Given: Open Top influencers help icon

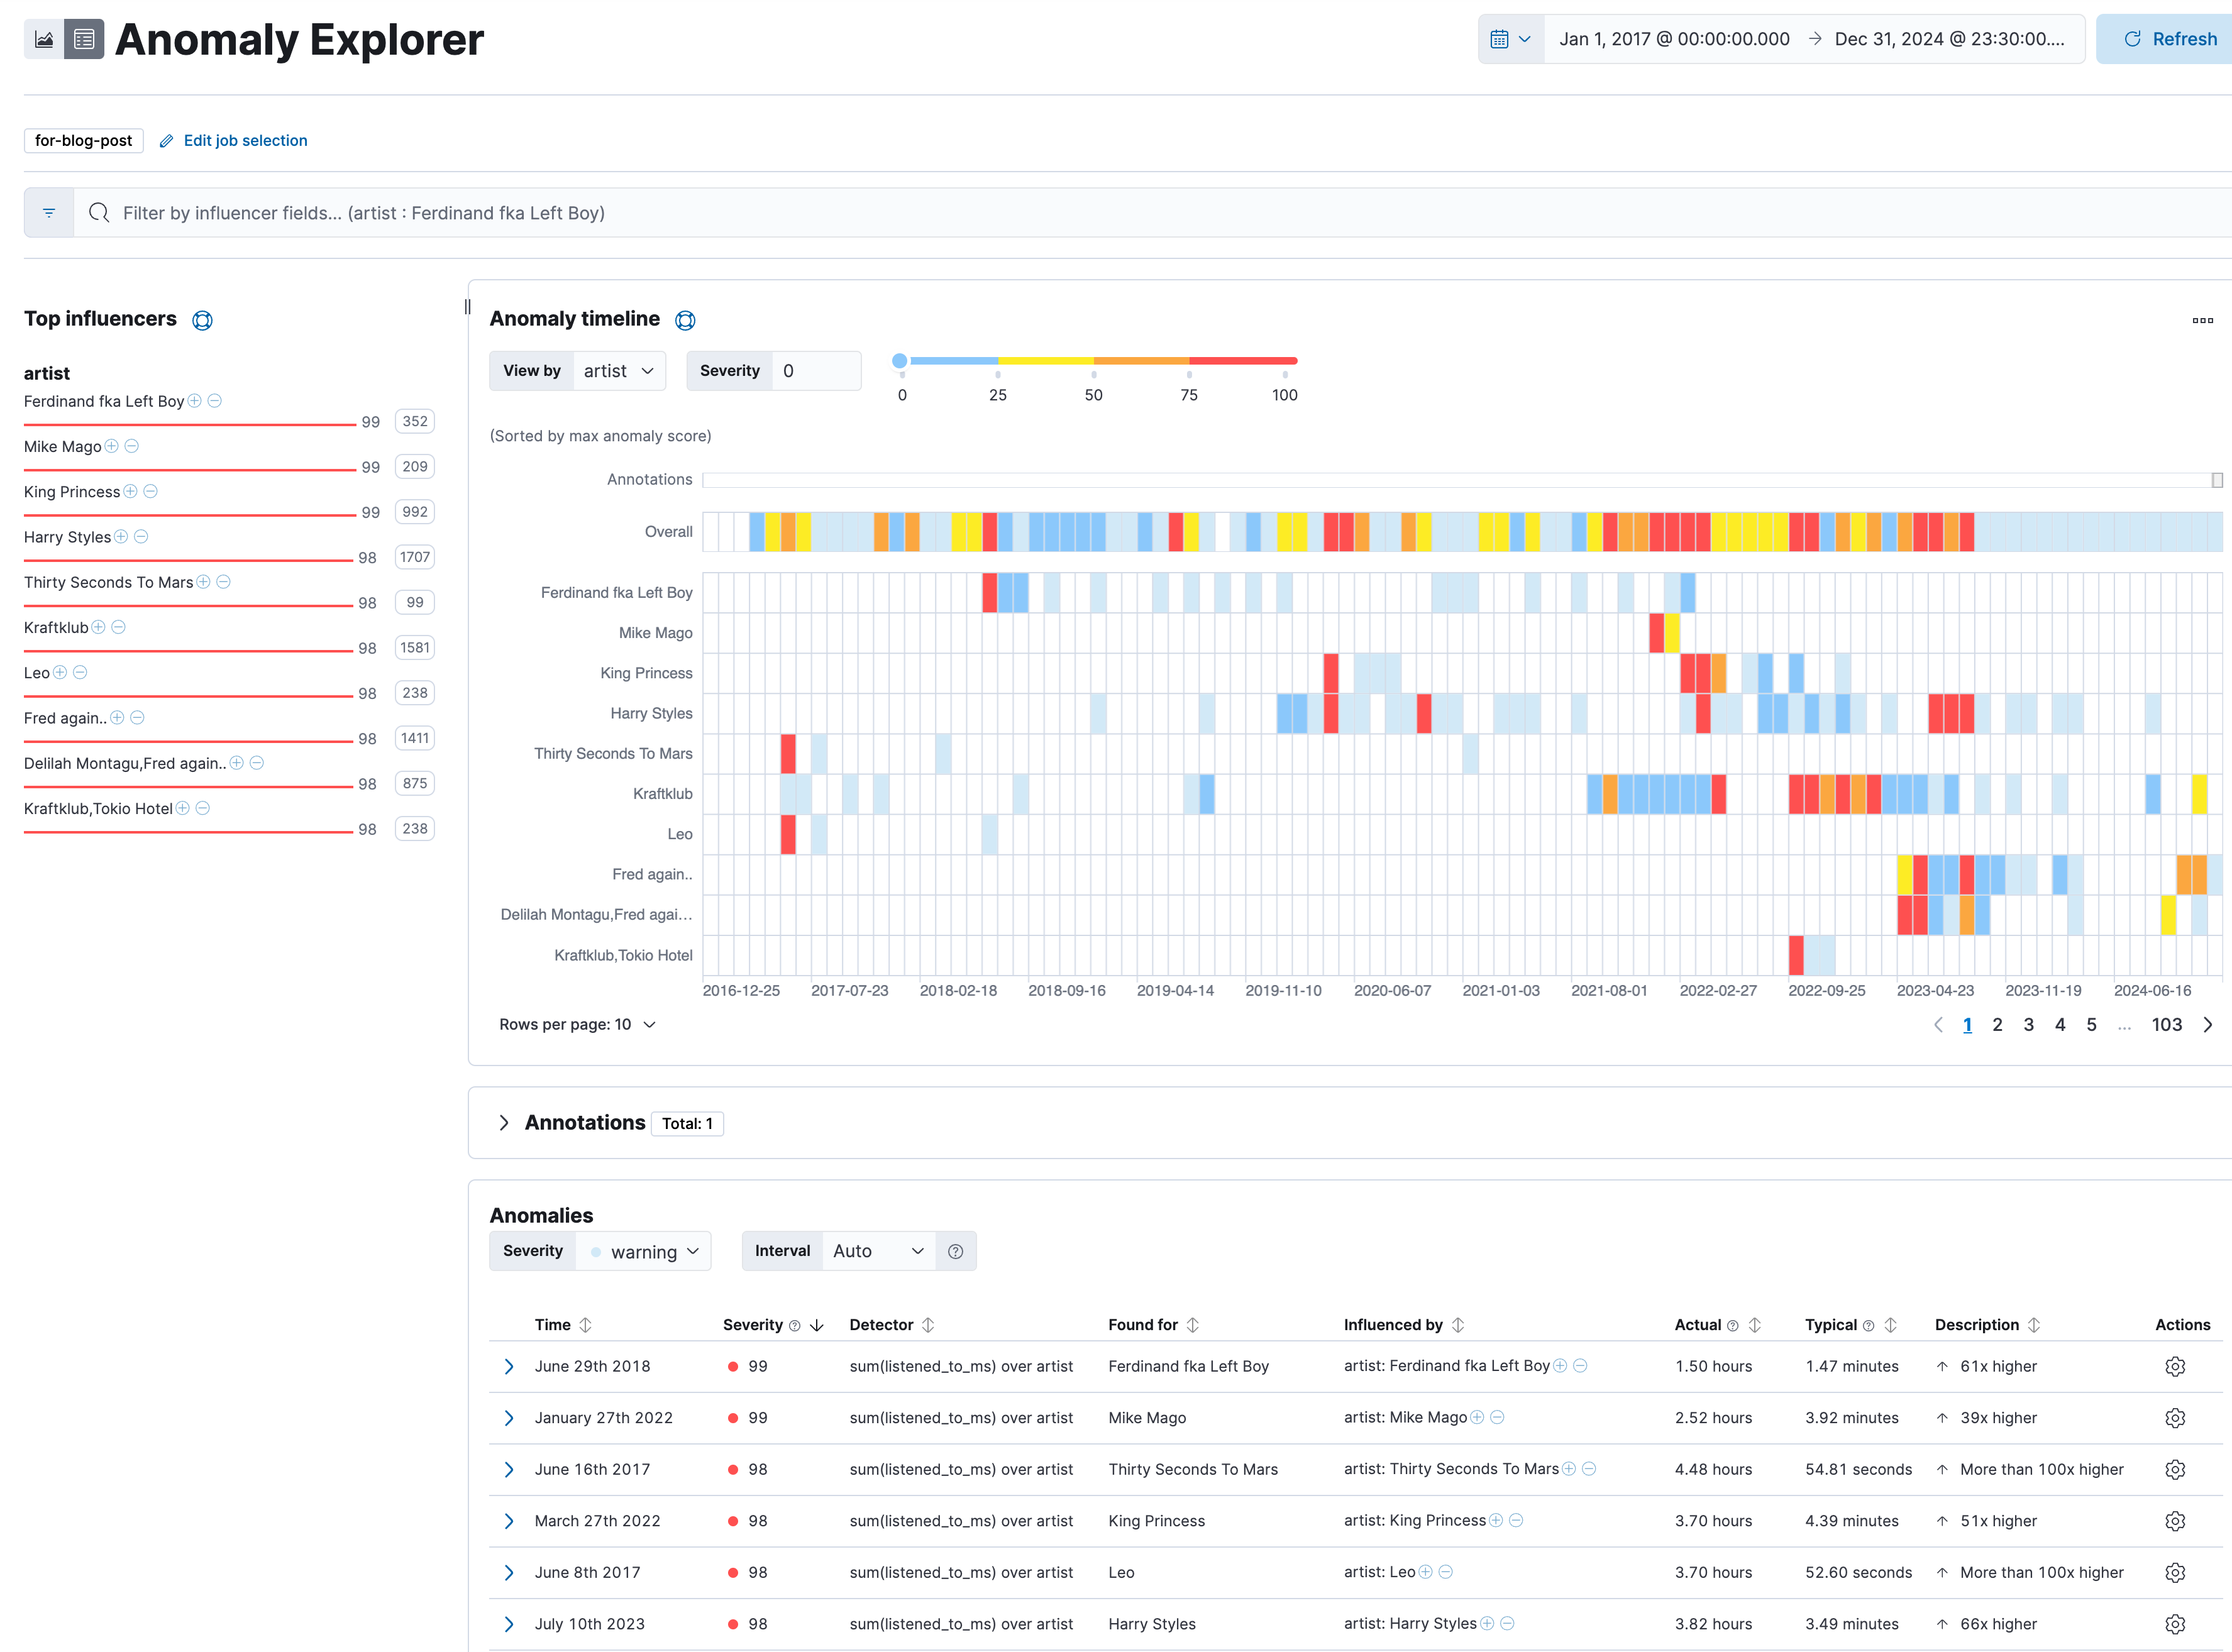Looking at the screenshot, I should [202, 320].
